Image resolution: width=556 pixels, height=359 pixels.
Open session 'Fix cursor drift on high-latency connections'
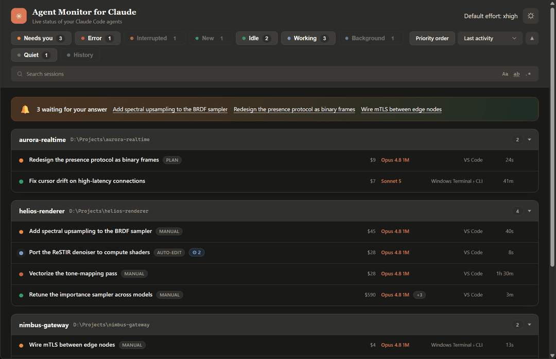275,182
